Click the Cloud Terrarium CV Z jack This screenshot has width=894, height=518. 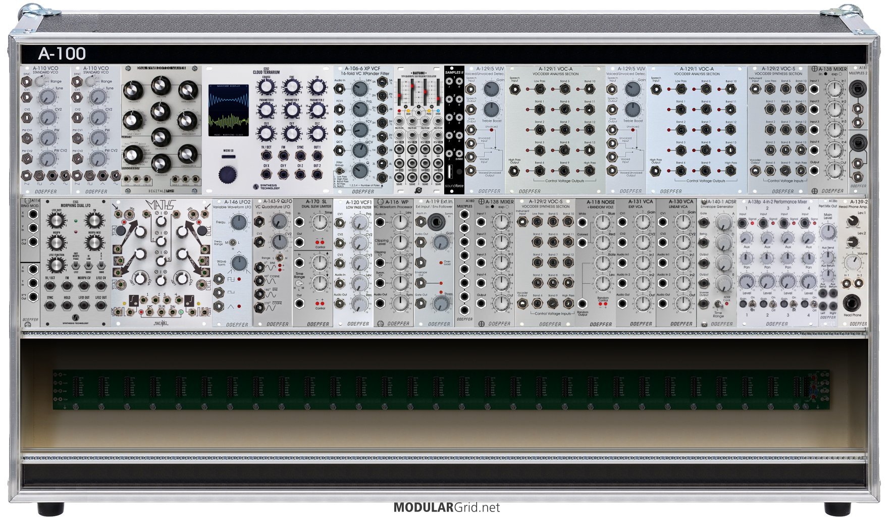300,174
